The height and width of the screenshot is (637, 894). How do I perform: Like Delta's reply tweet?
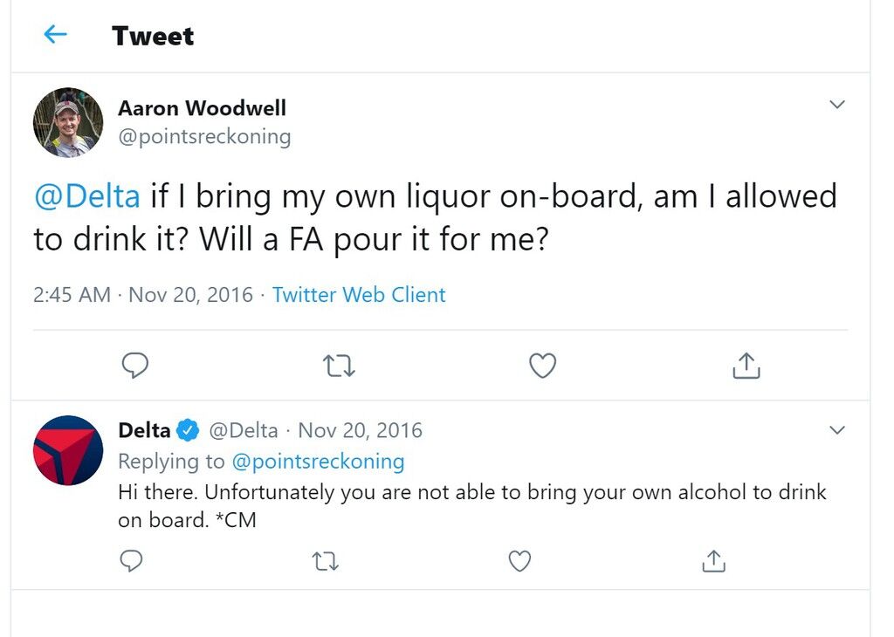coord(519,561)
